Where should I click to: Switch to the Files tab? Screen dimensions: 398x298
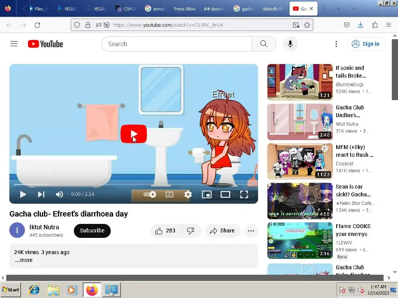[x=38, y=9]
